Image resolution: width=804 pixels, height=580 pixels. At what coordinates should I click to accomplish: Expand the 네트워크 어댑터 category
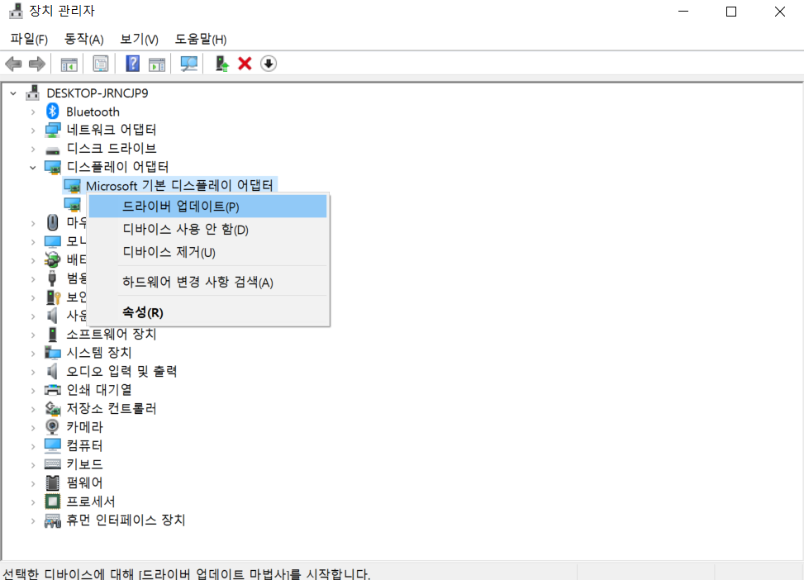point(33,131)
